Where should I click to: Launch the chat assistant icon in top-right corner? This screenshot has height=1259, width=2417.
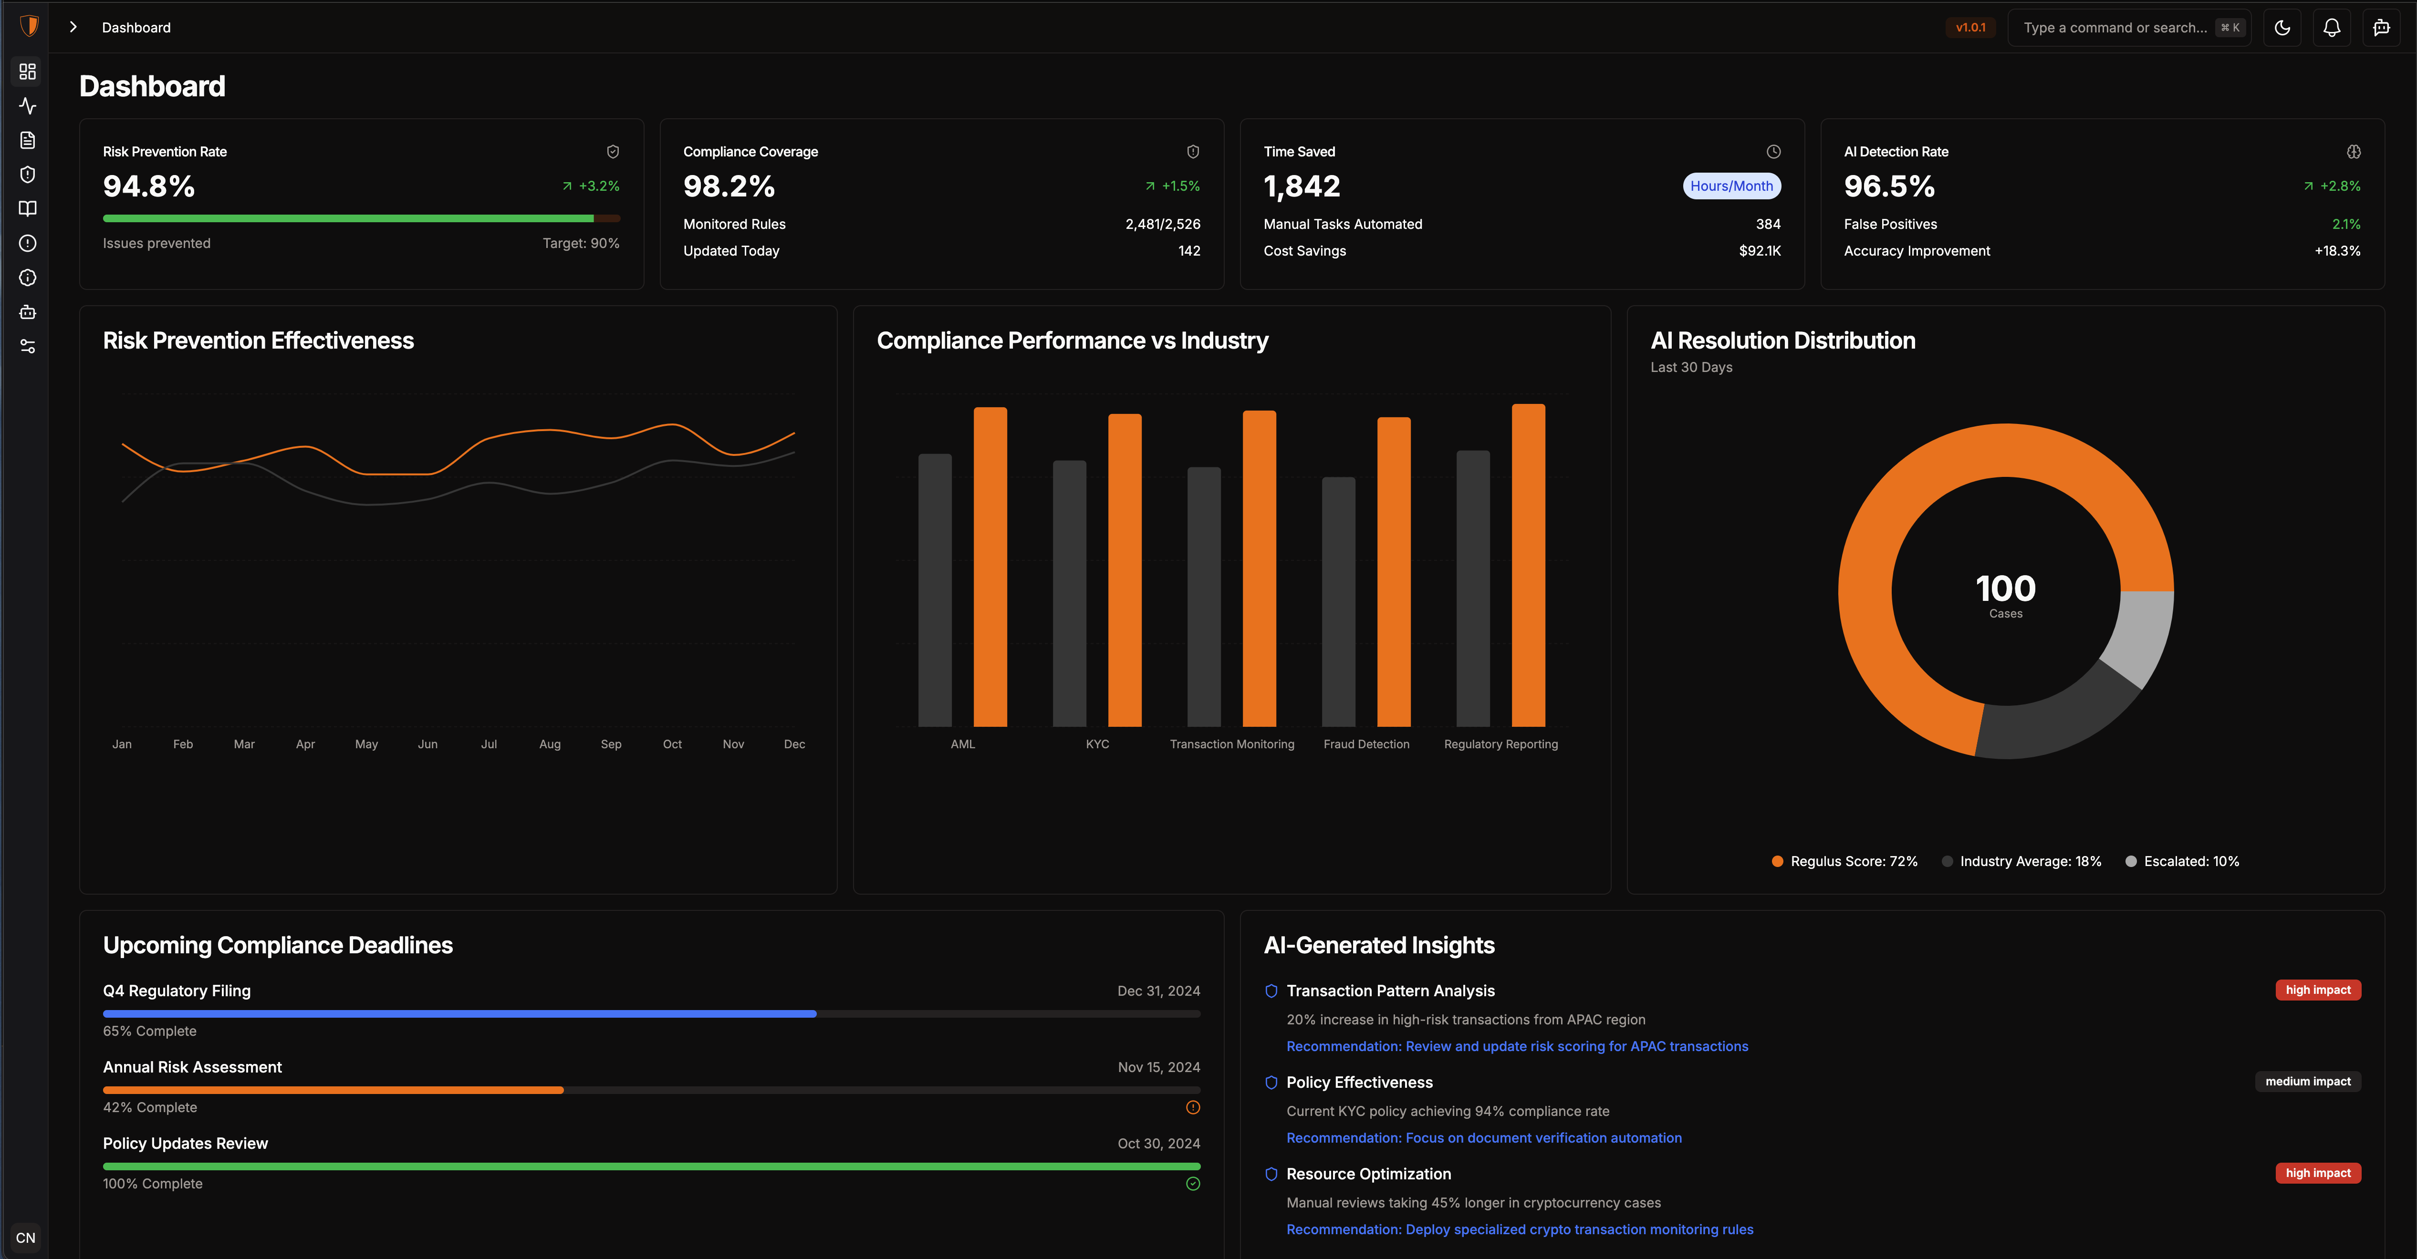[x=2382, y=27]
